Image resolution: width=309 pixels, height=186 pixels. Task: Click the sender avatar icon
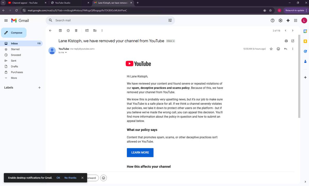click(x=52, y=51)
